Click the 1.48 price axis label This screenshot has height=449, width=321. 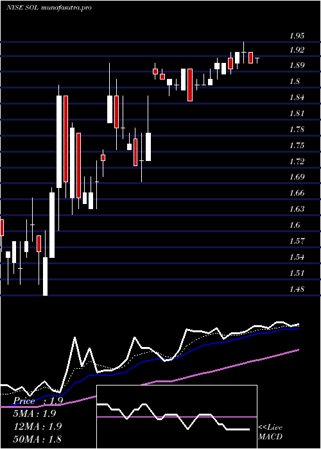[297, 289]
